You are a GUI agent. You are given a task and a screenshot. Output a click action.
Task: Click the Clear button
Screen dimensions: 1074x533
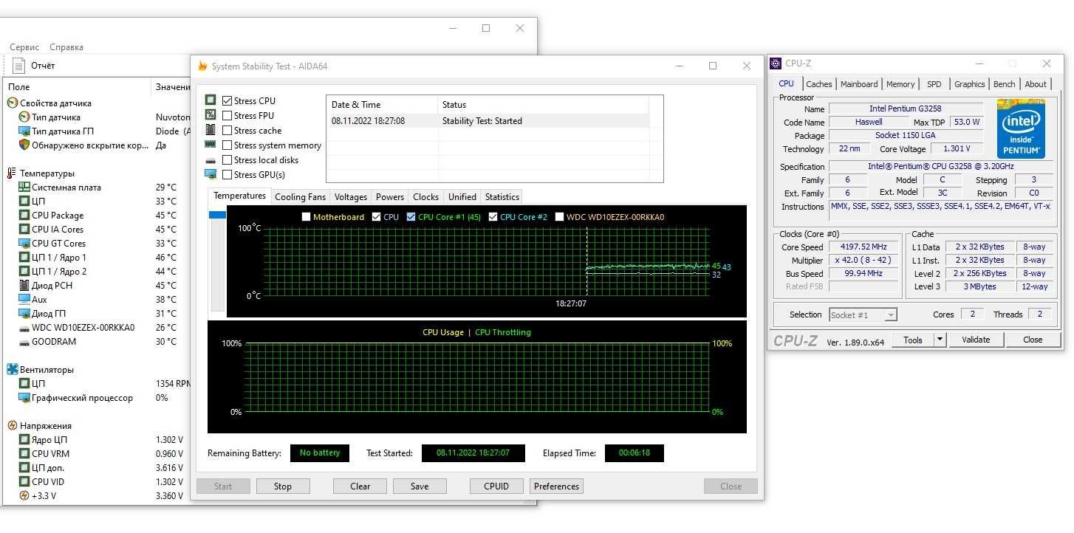tap(360, 486)
